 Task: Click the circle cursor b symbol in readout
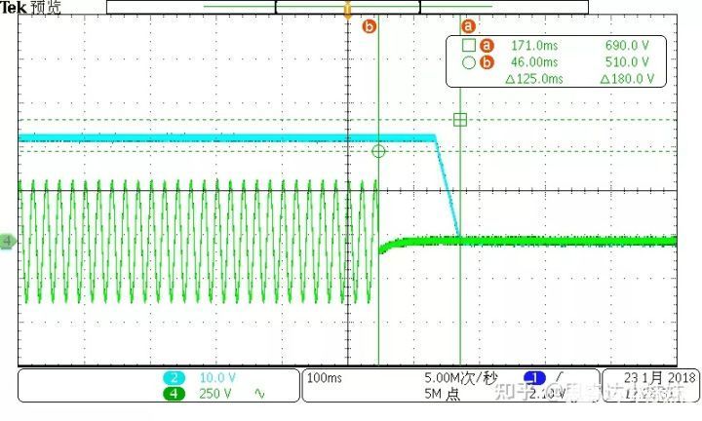[x=469, y=62]
